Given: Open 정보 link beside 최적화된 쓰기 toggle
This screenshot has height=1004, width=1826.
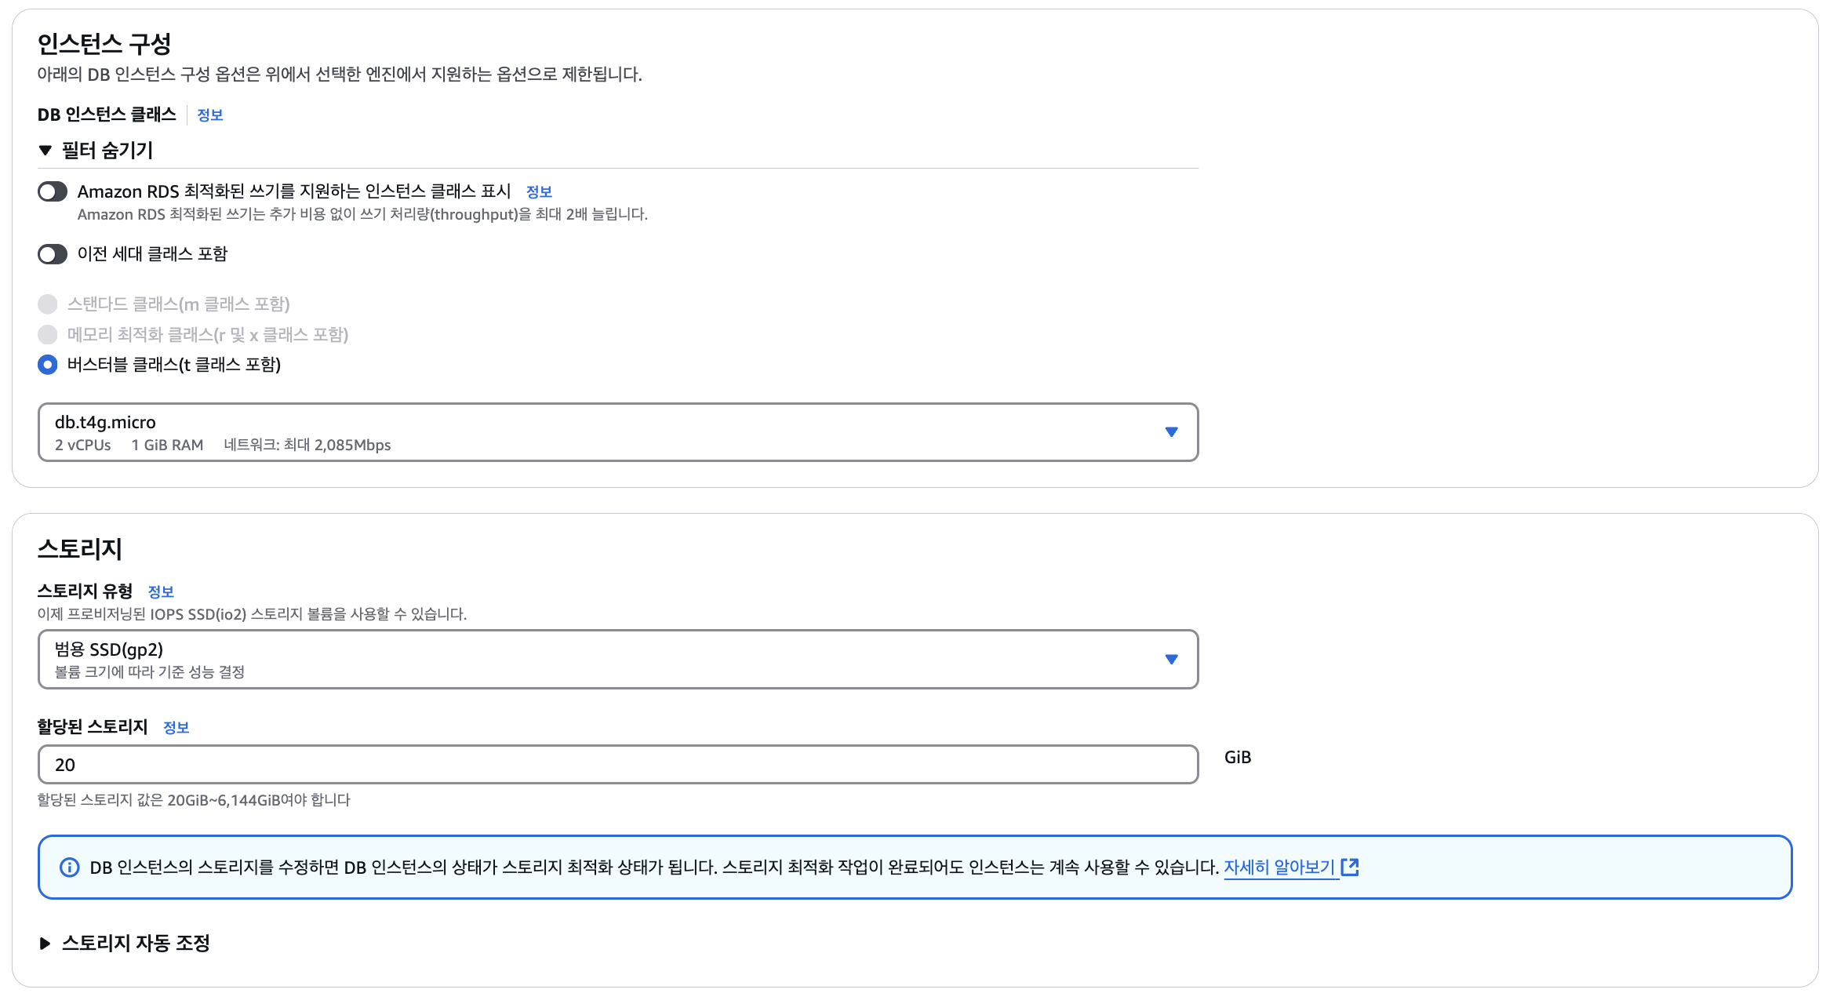Looking at the screenshot, I should (539, 192).
